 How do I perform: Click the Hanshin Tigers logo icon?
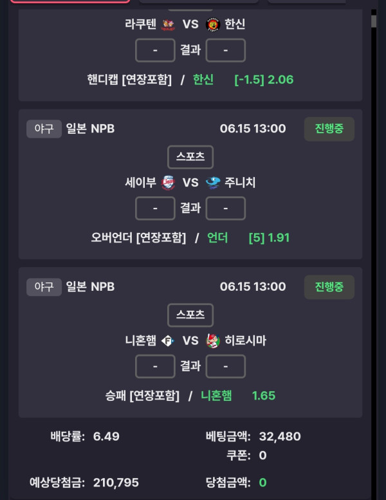212,24
